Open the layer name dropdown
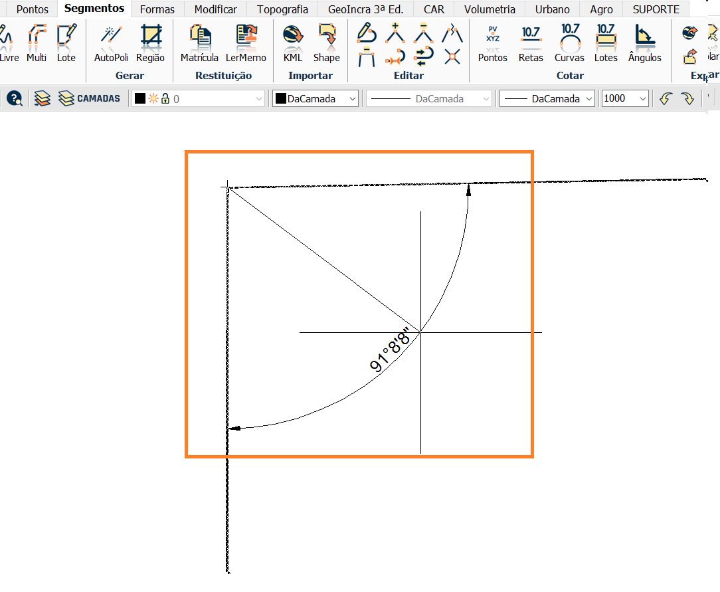This screenshot has height=592, width=720. (199, 99)
